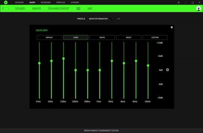203x133 pixels.
Task: Go back with the left arrow
Action: [3, 8]
